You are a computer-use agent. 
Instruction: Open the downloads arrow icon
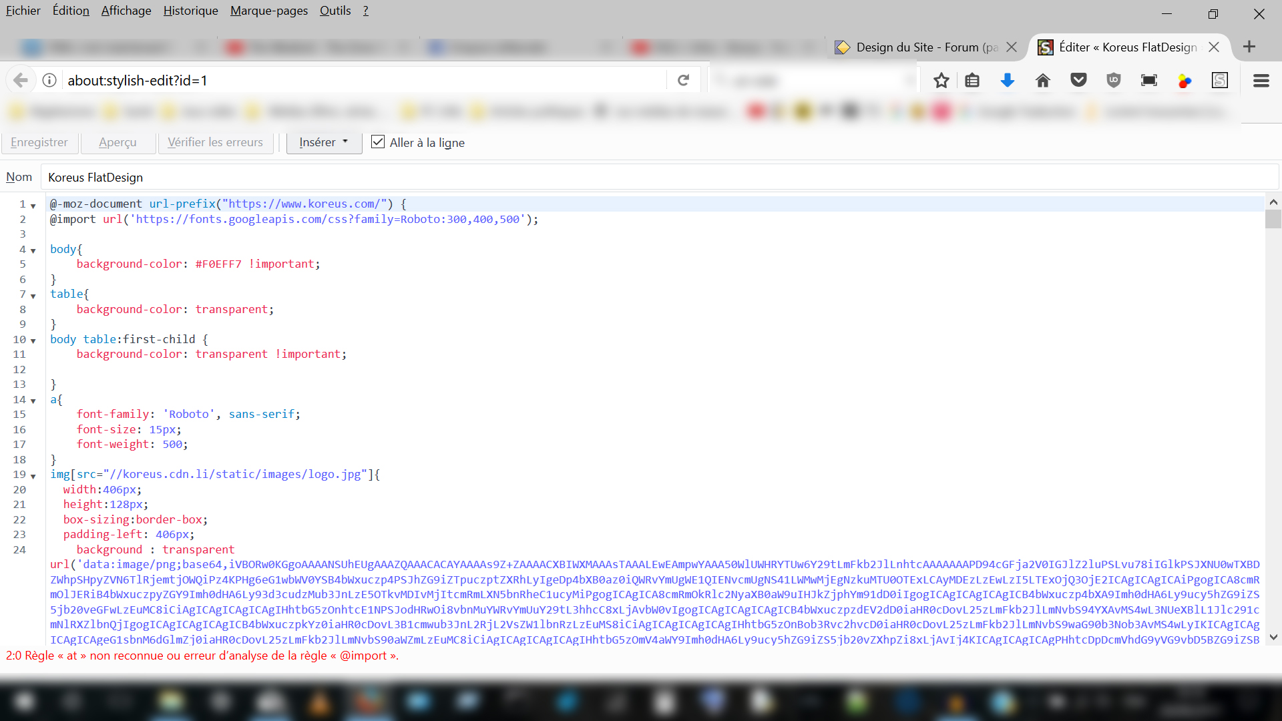pyautogui.click(x=1008, y=81)
